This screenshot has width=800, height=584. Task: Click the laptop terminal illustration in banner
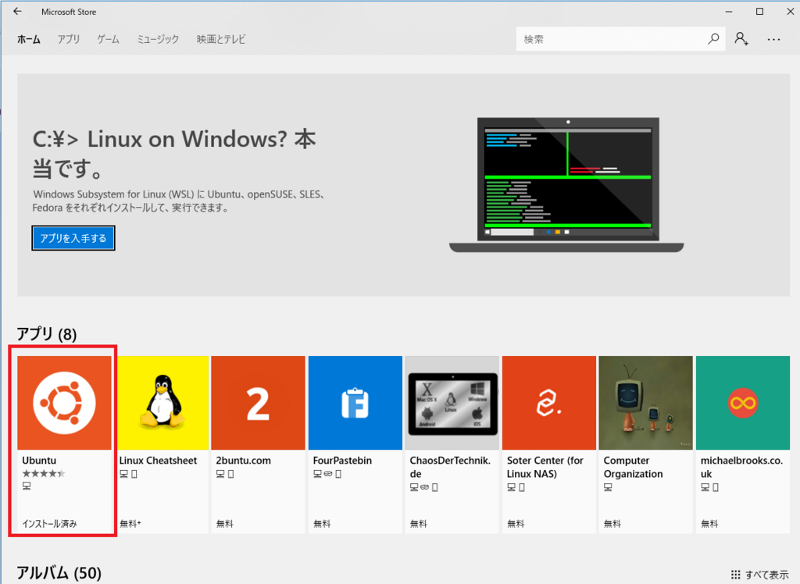coord(566,184)
